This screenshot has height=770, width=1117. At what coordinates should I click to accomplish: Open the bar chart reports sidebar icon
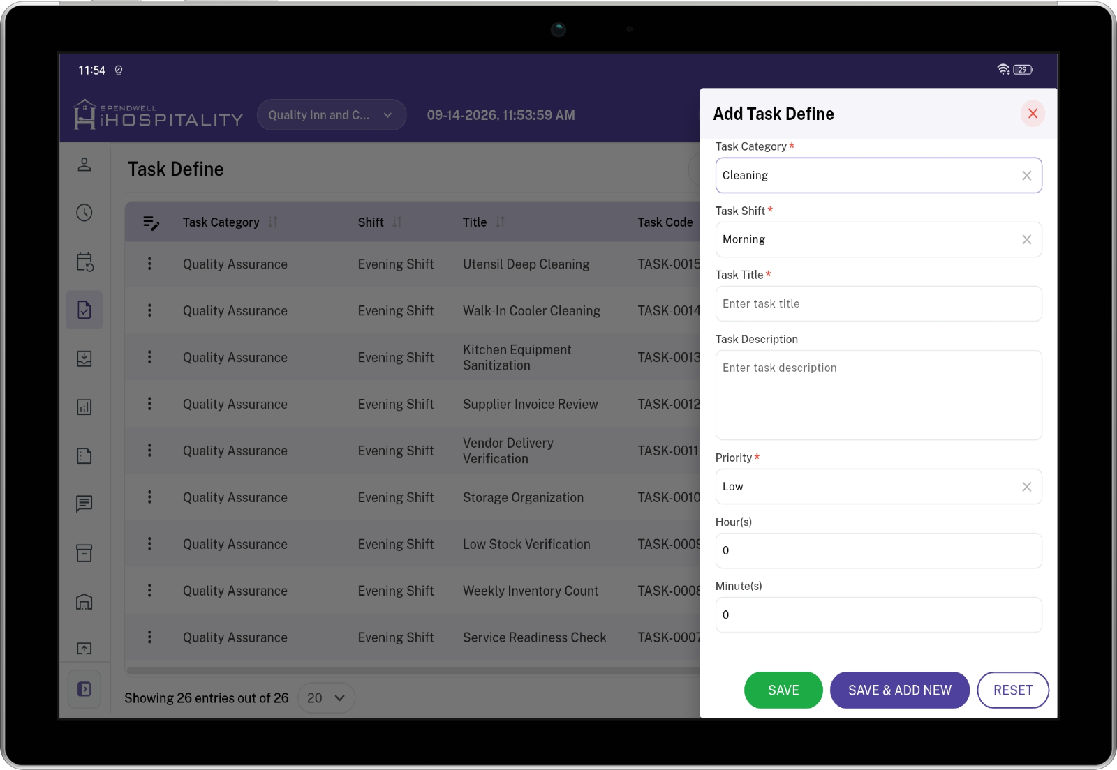84,407
